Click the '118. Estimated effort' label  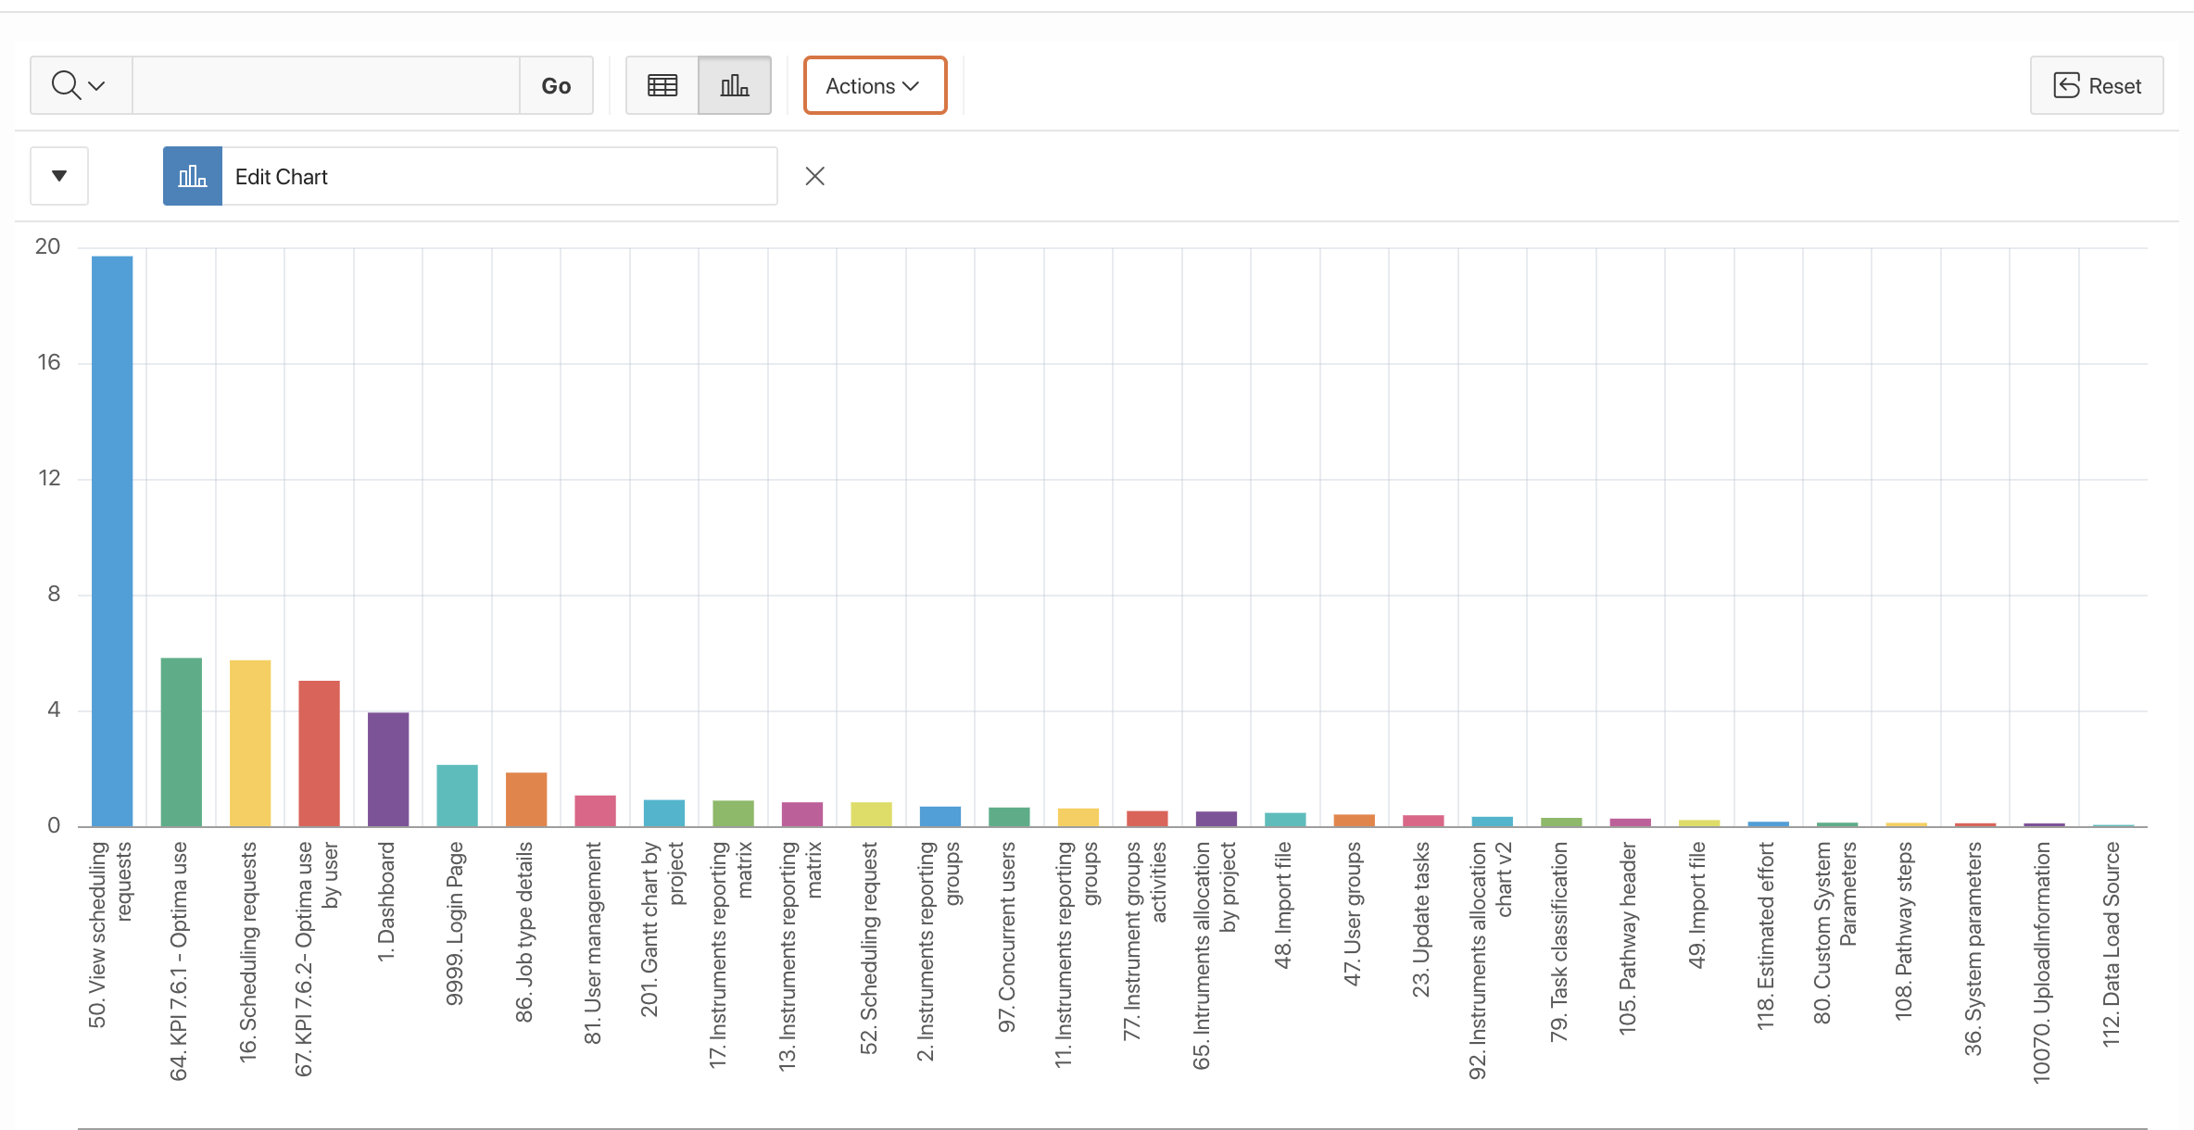coord(1766,935)
